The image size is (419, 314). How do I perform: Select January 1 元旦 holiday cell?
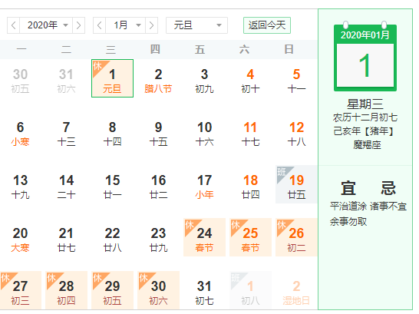pos(112,78)
